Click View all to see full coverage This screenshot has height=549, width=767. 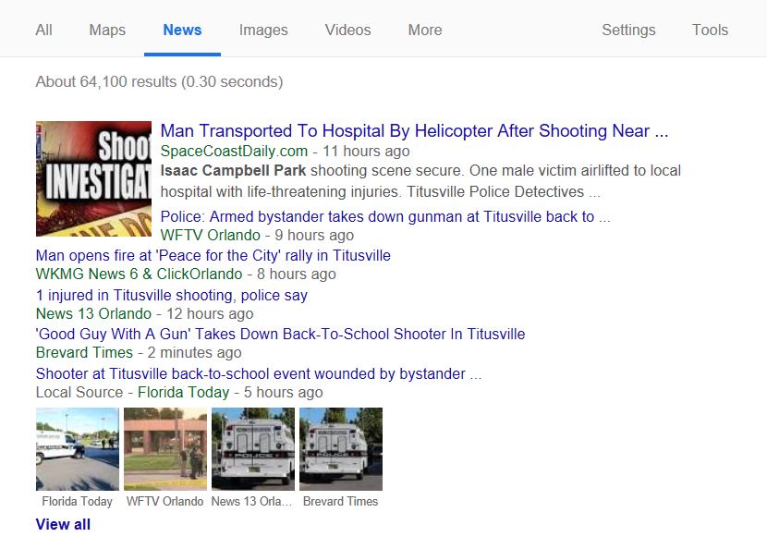click(x=63, y=525)
